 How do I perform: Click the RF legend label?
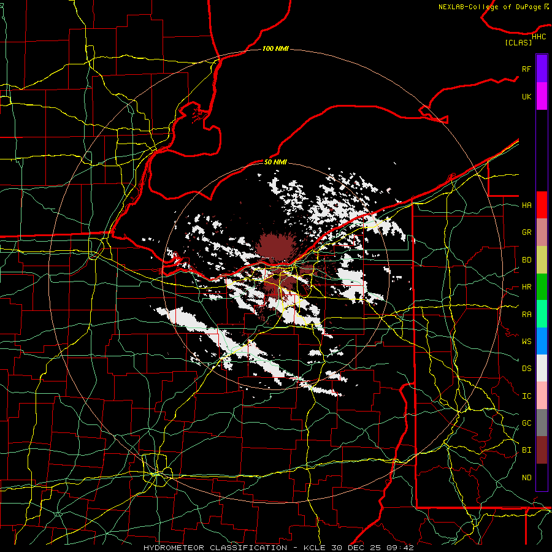coord(526,69)
